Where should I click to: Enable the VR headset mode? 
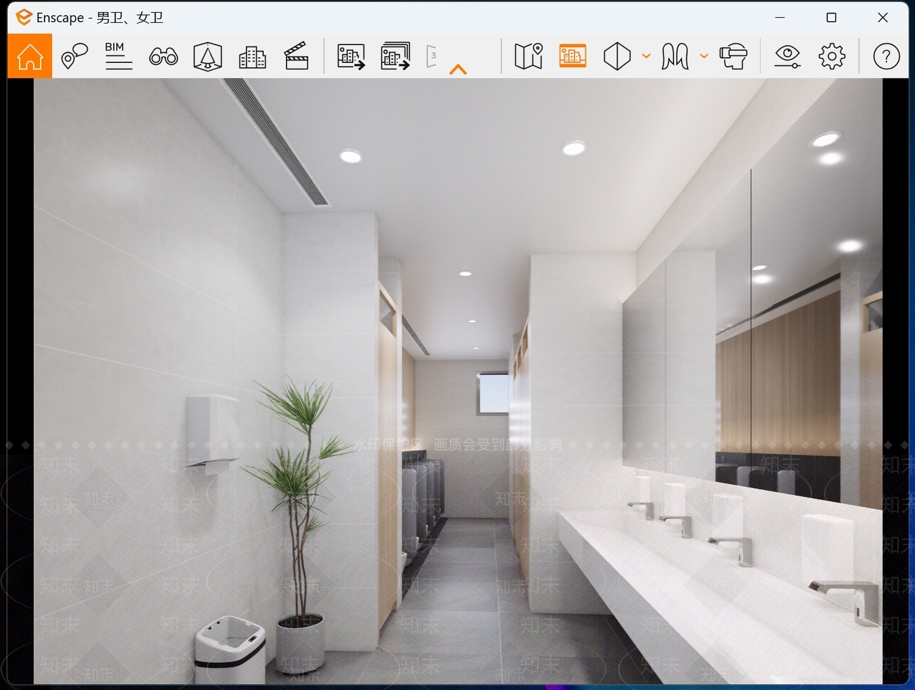pyautogui.click(x=734, y=57)
